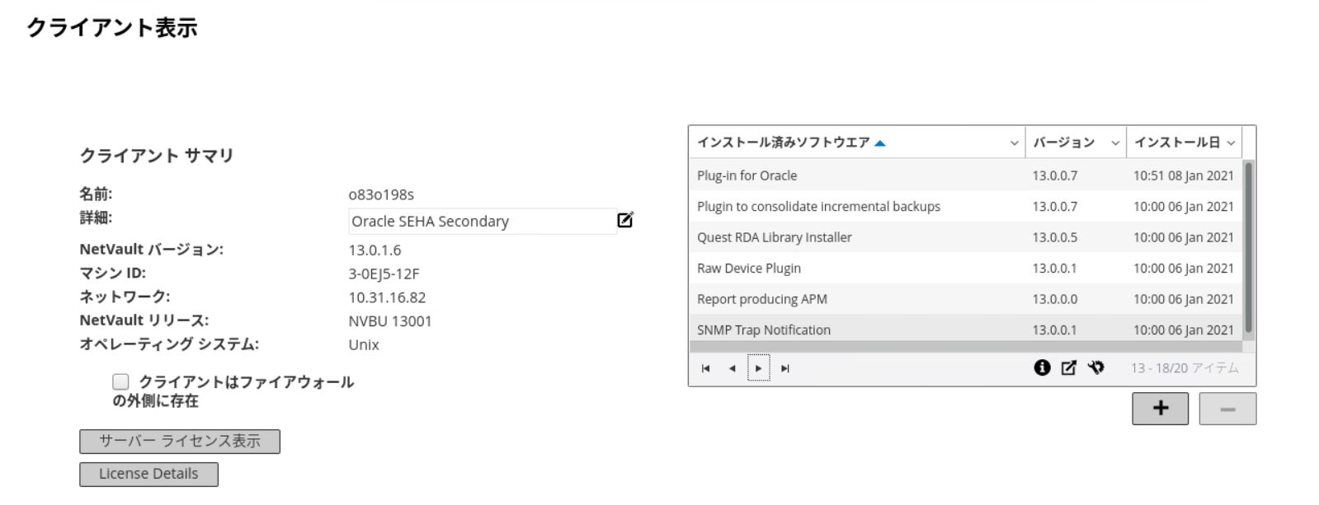Select Report producing APM row

[x=966, y=299]
